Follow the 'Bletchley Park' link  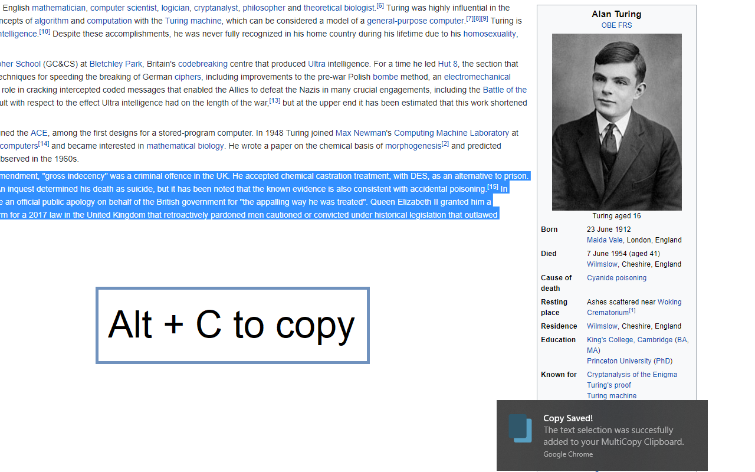[x=116, y=64]
